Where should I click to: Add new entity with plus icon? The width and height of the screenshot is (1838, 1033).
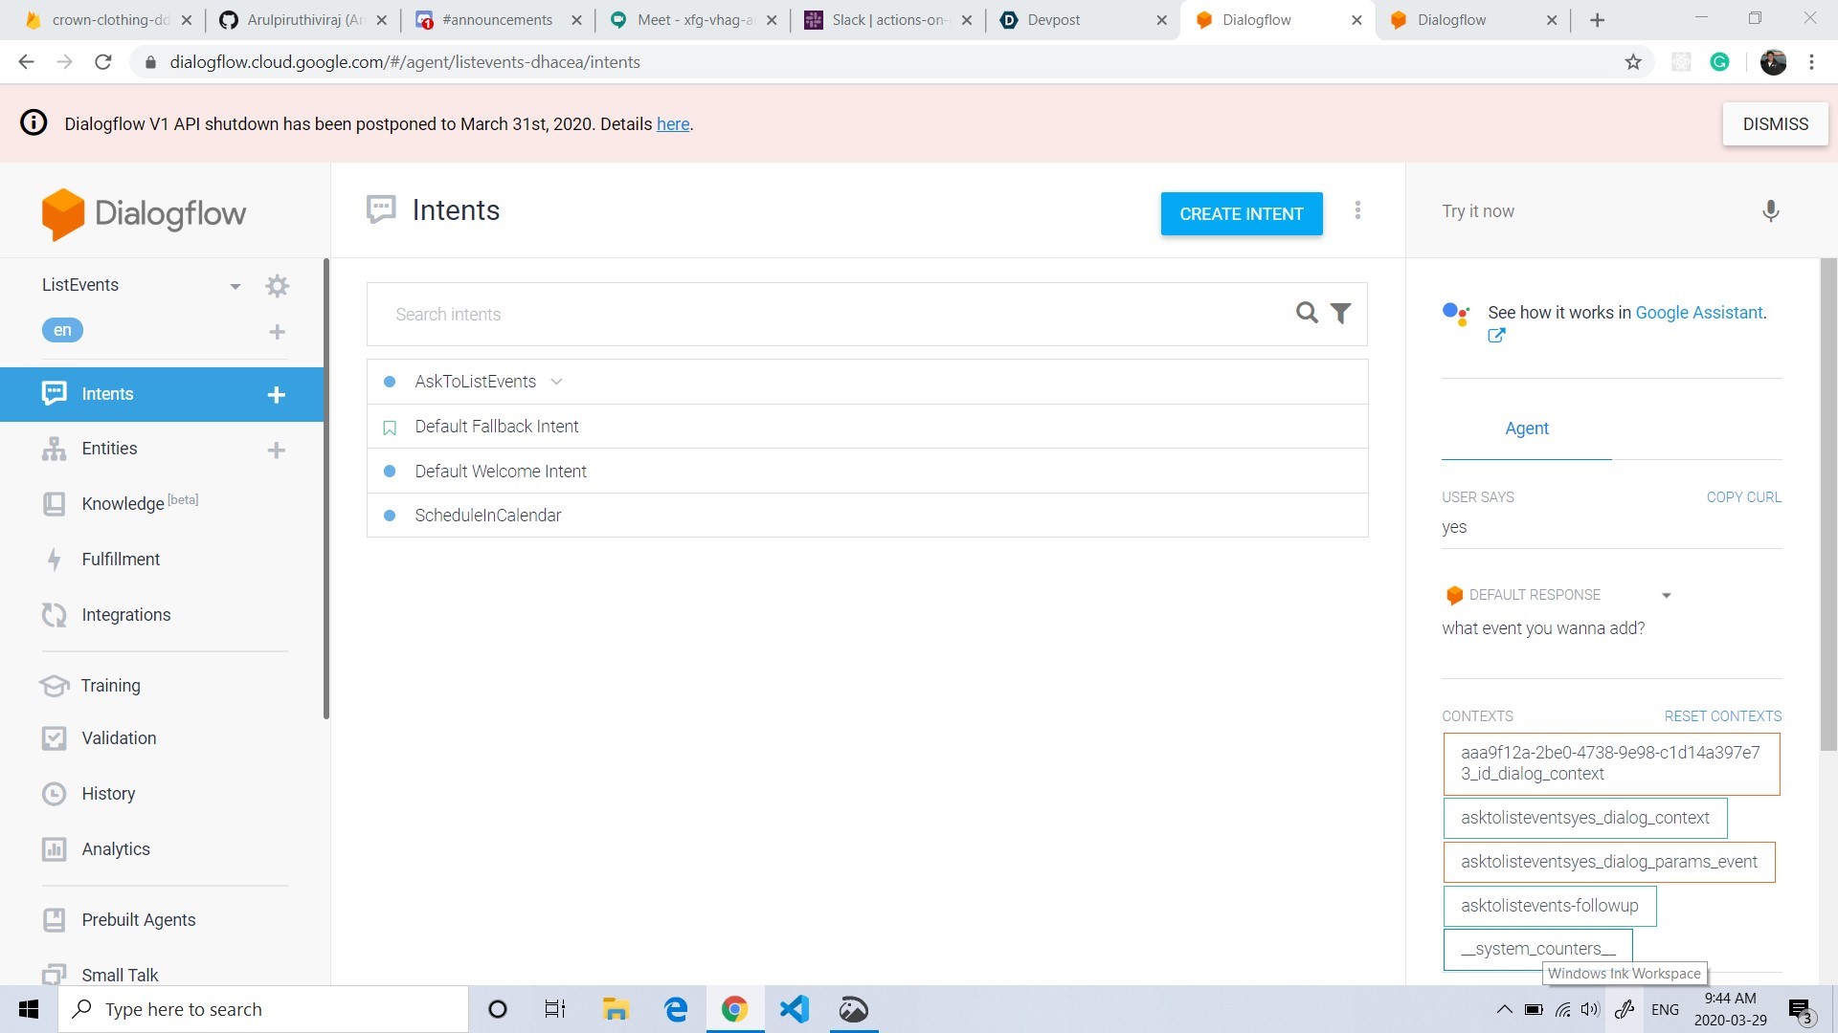[276, 450]
